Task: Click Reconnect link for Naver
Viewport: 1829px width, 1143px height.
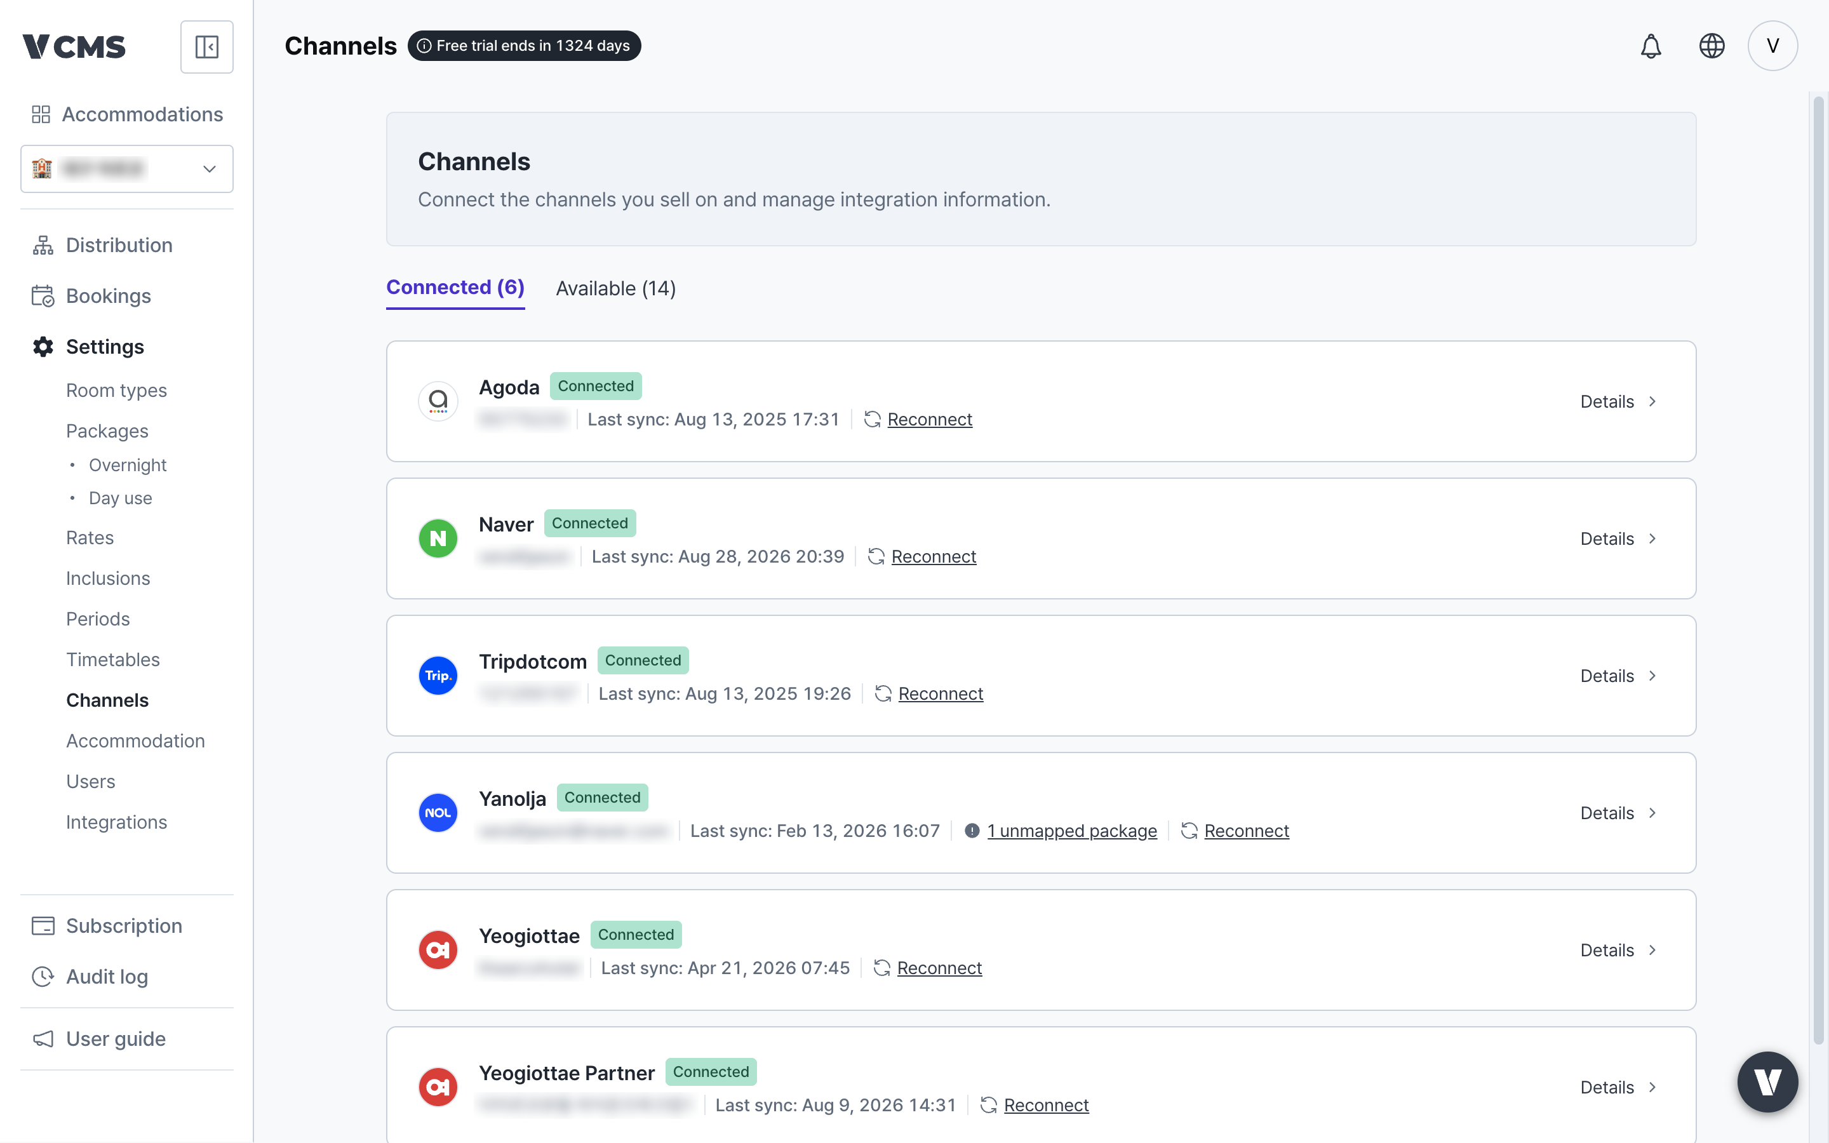Action: (934, 557)
